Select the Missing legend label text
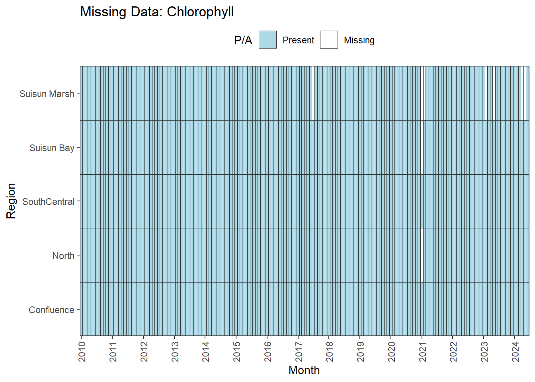535x382 pixels. 359,40
